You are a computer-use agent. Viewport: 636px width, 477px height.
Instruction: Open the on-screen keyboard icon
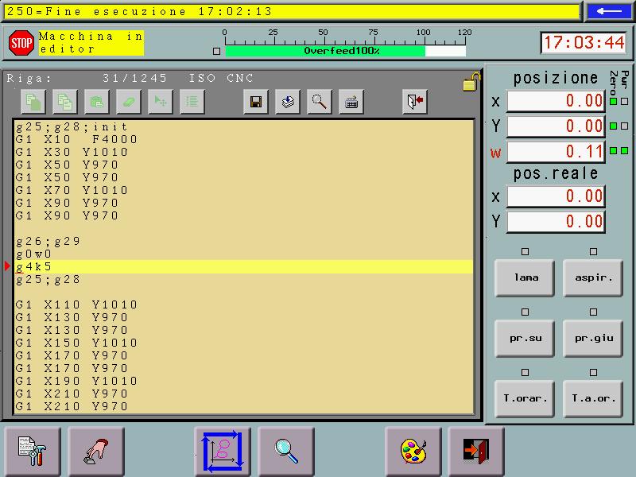(351, 102)
